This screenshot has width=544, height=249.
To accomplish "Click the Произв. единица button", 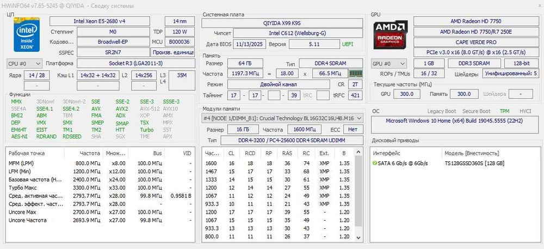I will (173, 52).
